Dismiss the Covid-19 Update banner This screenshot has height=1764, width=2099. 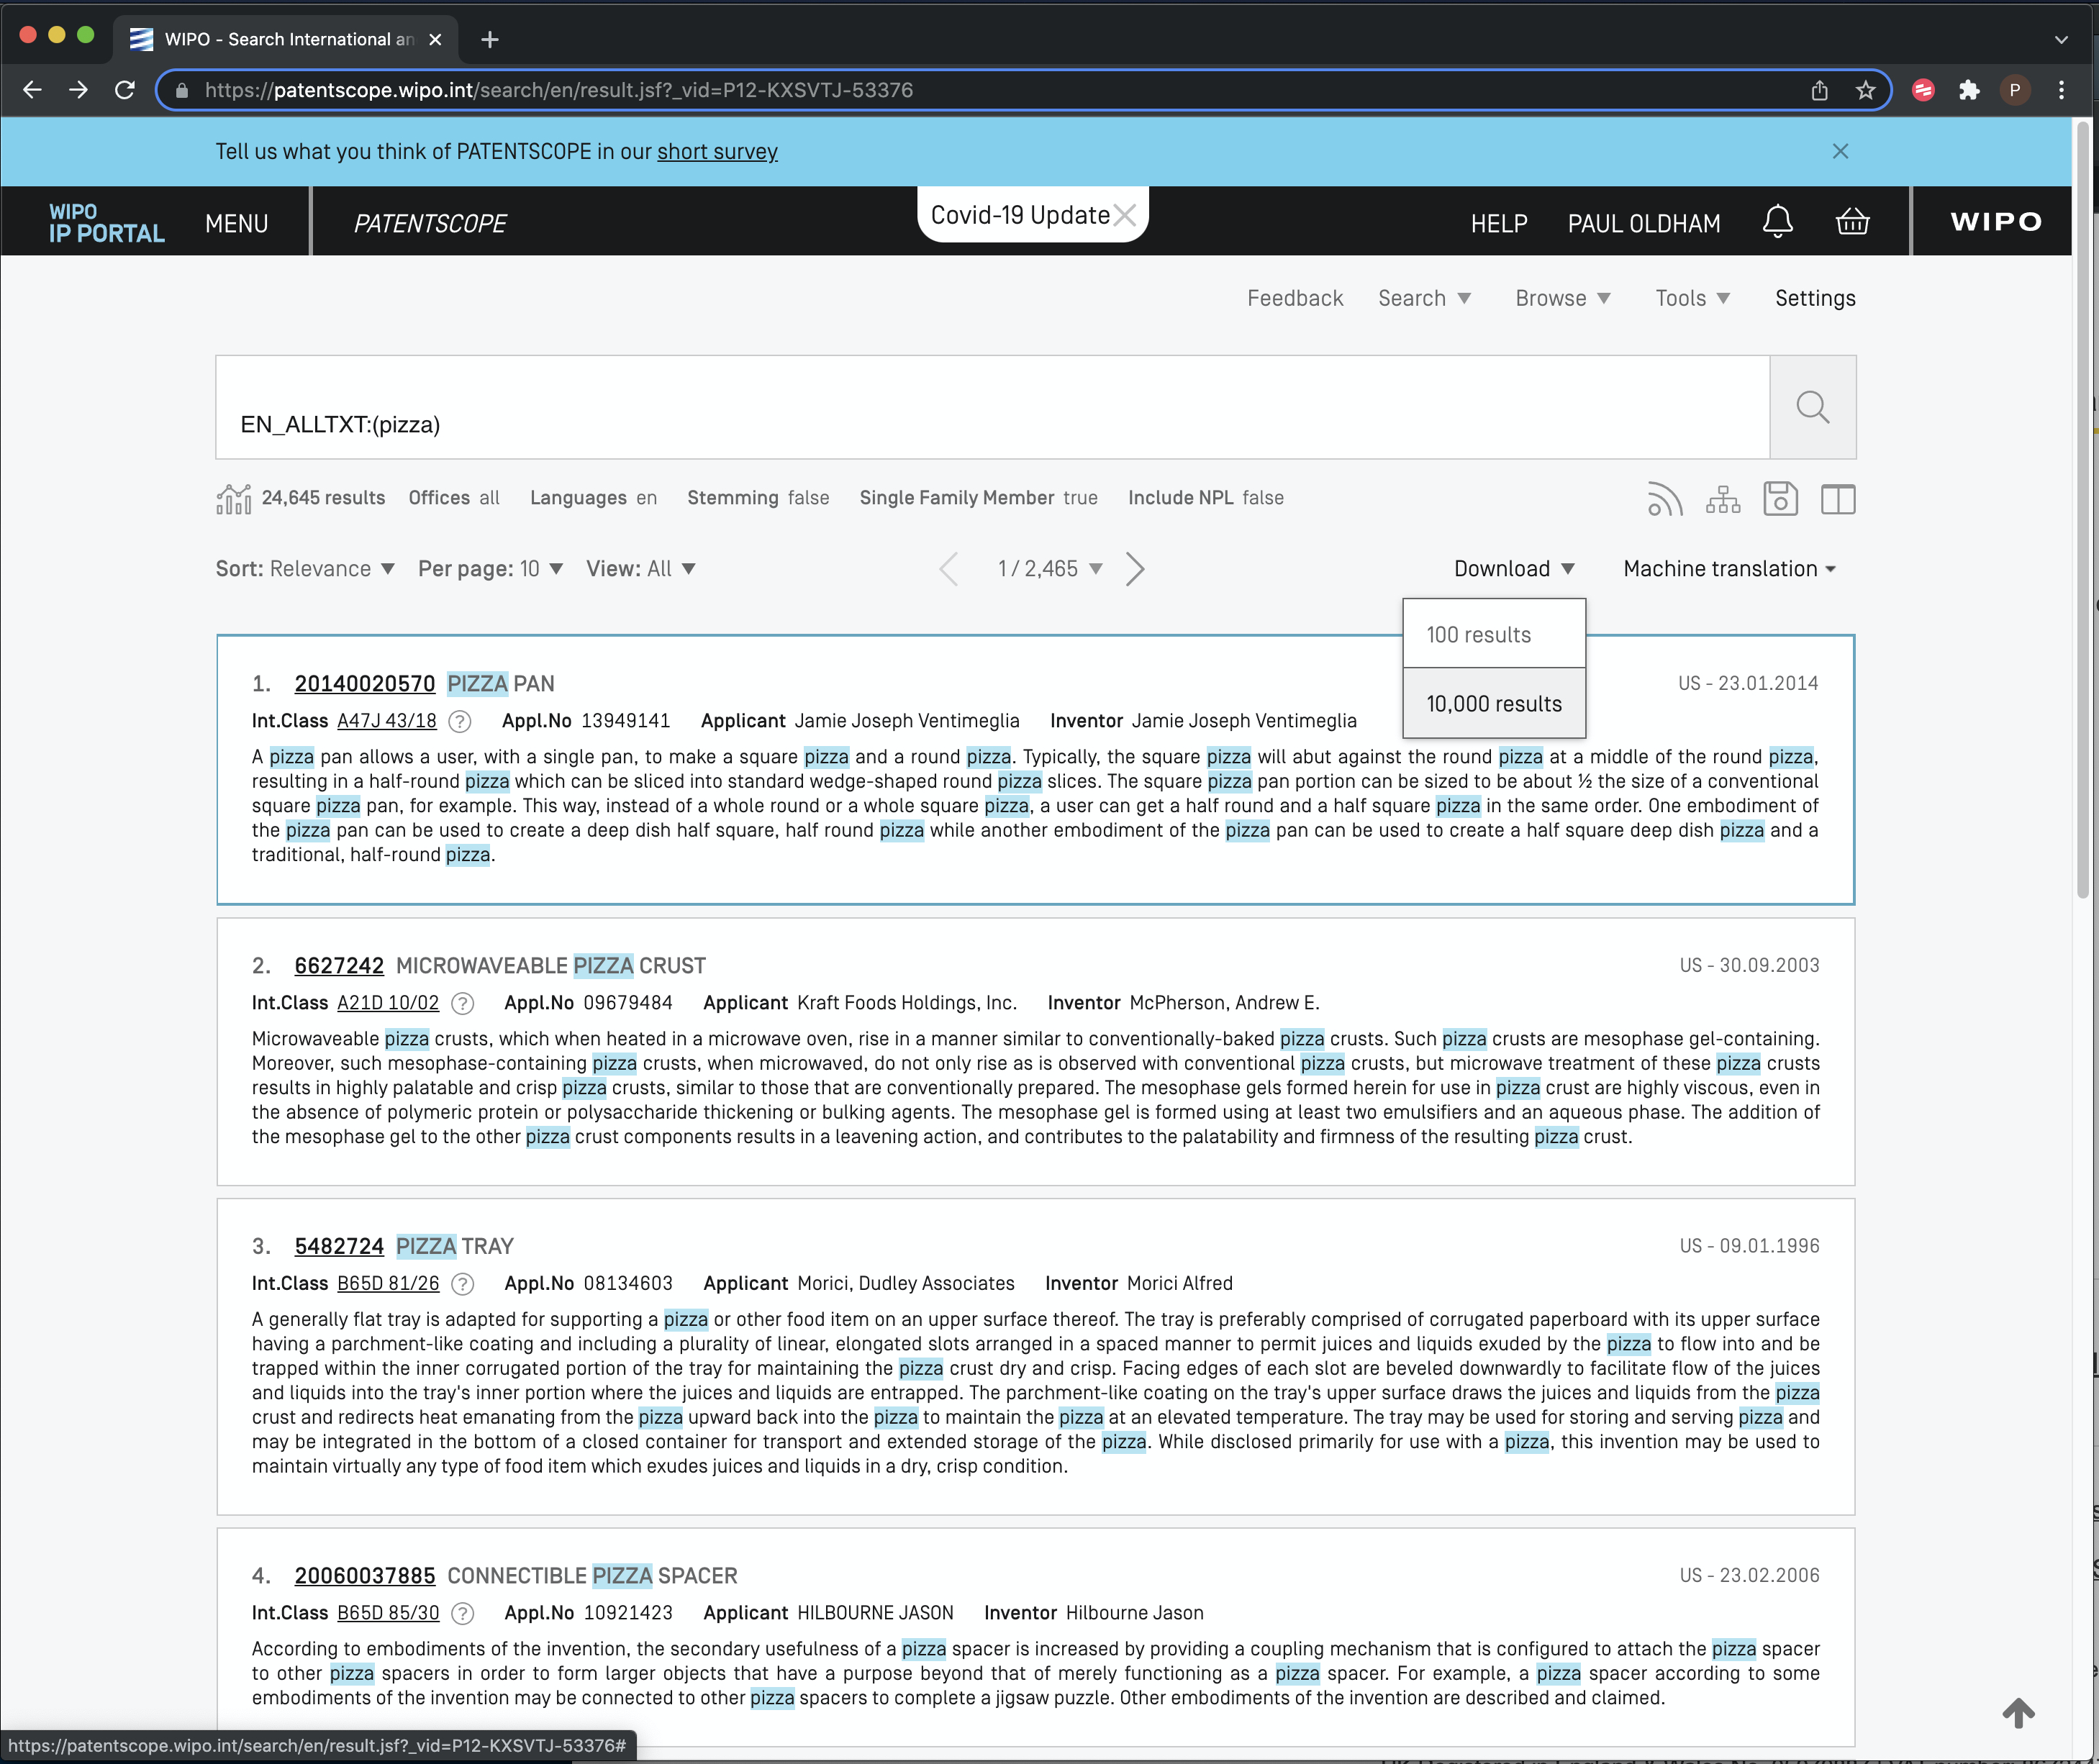coord(1128,214)
